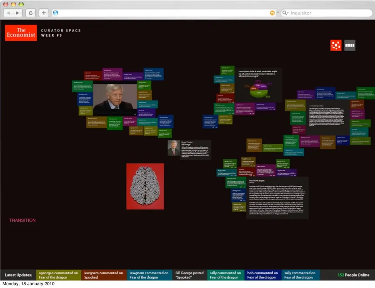Open 'Bill George posted Spooked' update
The height and width of the screenshot is (288, 375).
tap(190, 275)
